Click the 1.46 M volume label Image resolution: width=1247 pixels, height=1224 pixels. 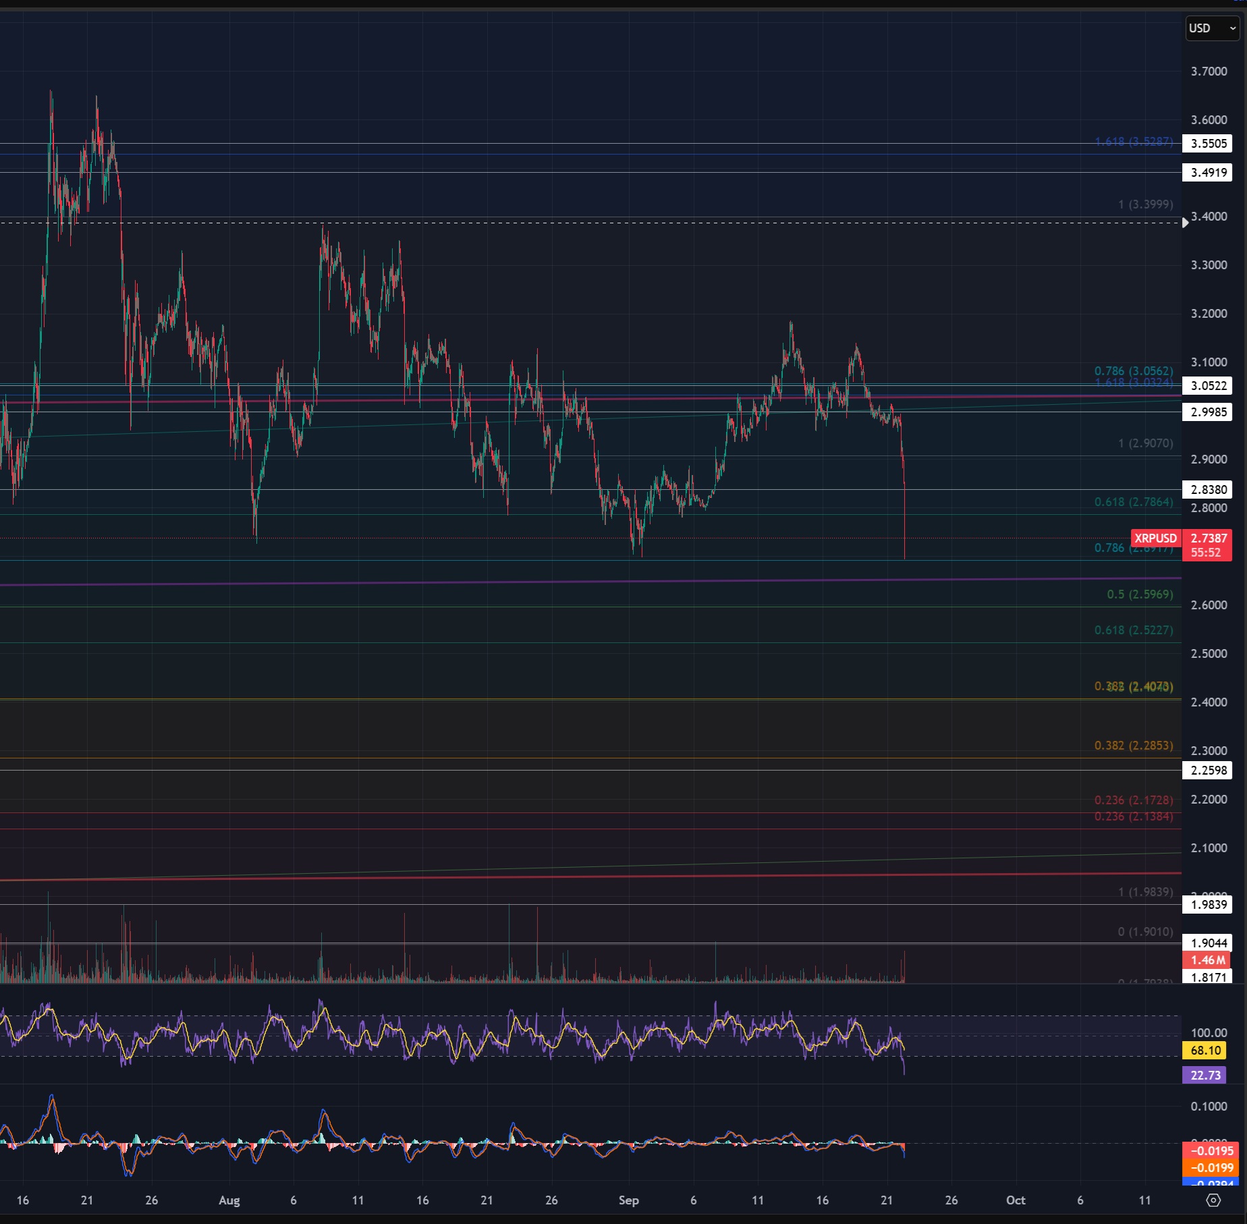coord(1207,960)
